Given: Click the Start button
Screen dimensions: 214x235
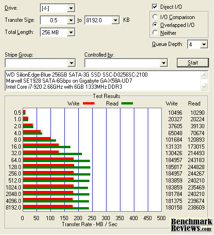Looking at the screenshot, I should click(x=193, y=63).
